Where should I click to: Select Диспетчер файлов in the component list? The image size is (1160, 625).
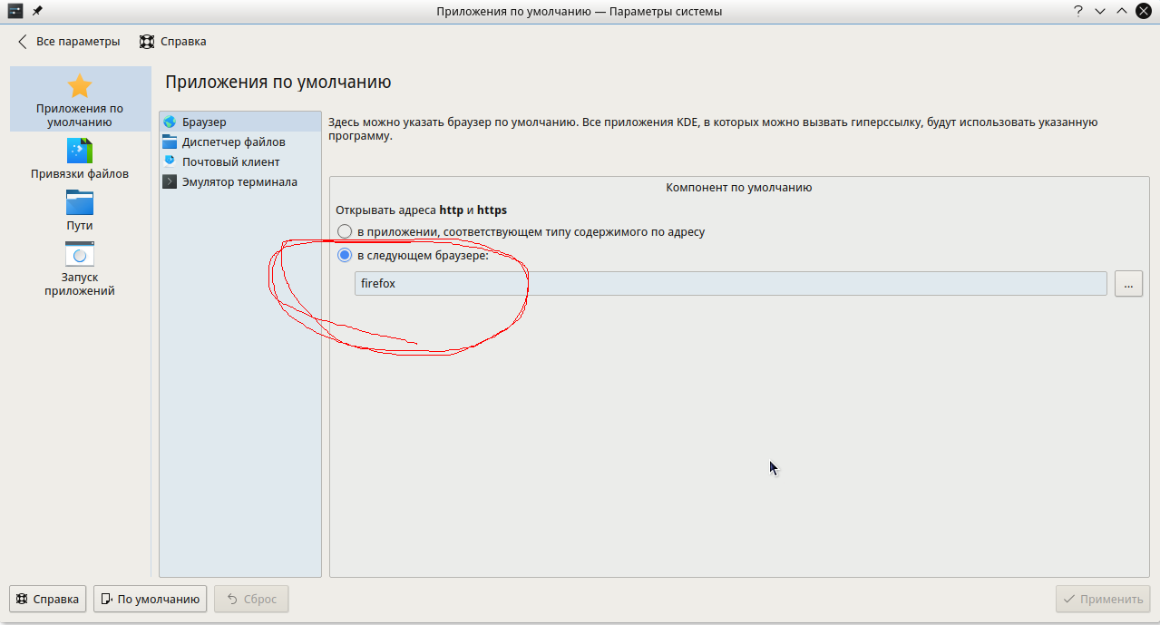240,142
